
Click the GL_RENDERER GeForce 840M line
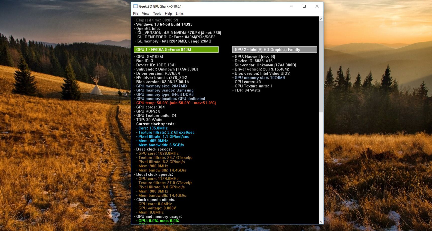[175, 37]
